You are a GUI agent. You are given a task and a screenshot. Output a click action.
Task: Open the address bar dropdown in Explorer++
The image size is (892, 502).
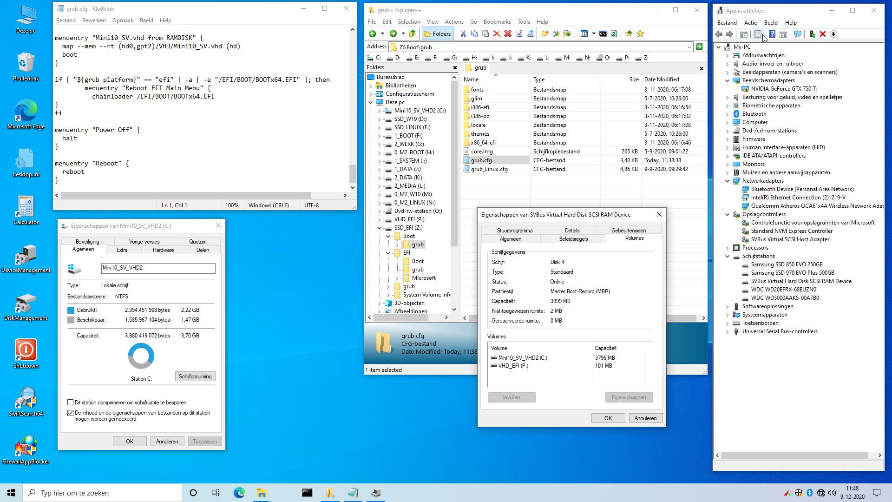pos(689,47)
